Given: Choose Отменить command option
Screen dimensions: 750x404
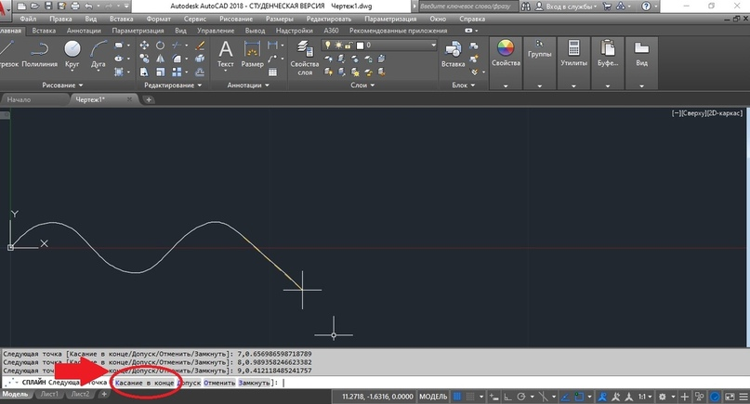Looking at the screenshot, I should [x=219, y=383].
